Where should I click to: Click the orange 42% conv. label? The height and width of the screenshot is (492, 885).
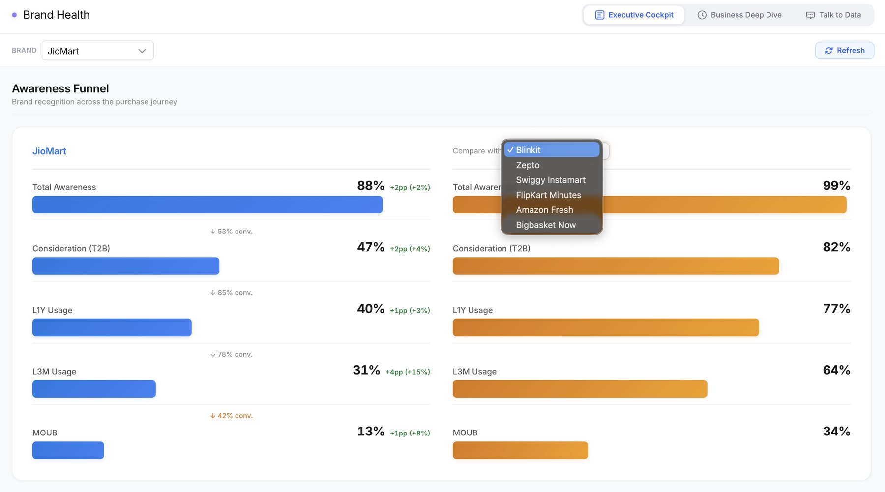(x=231, y=416)
